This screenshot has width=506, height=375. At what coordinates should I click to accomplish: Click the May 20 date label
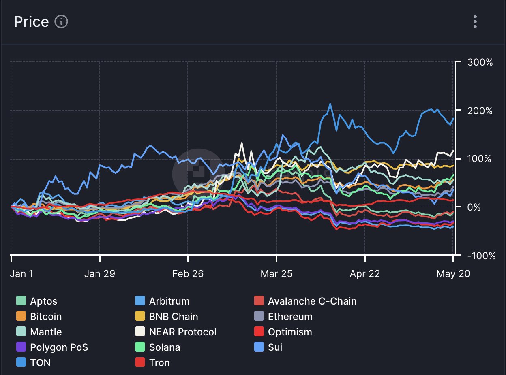(x=453, y=274)
